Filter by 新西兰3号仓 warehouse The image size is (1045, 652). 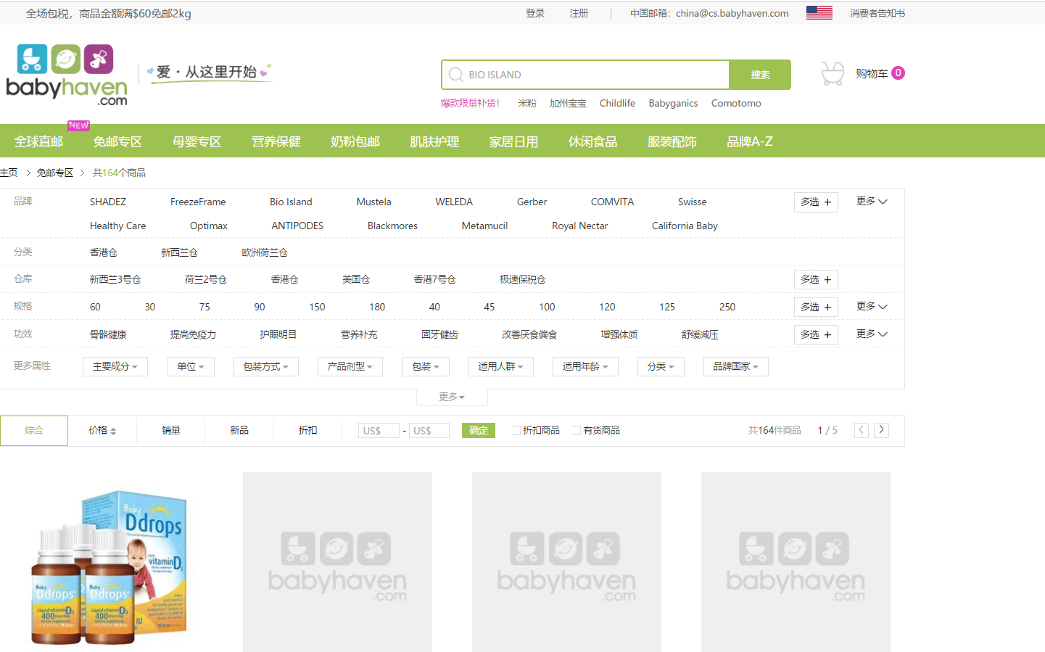tap(115, 279)
